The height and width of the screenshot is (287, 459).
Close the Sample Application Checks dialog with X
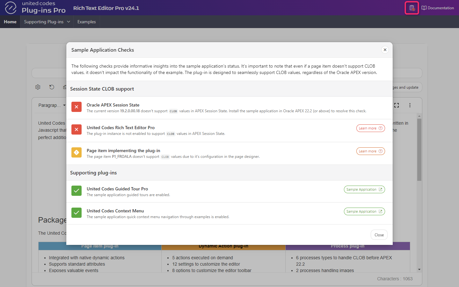[385, 50]
